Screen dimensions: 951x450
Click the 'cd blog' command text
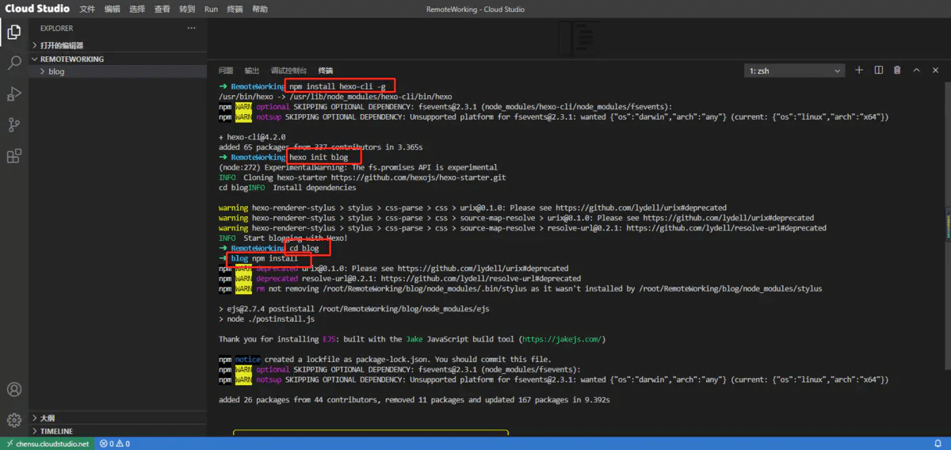point(304,248)
